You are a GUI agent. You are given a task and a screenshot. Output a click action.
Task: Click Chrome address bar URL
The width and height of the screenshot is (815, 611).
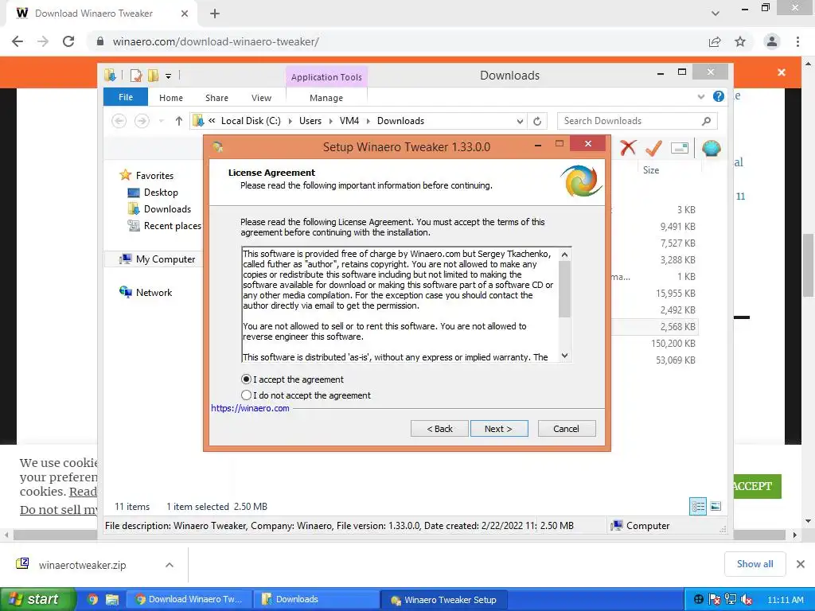tap(216, 41)
